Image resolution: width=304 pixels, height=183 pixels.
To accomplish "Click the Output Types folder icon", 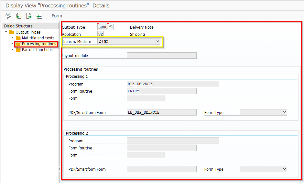I will pos(12,32).
